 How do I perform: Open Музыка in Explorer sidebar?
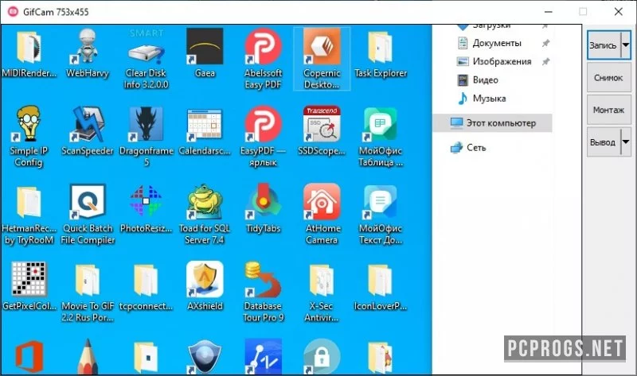(489, 98)
